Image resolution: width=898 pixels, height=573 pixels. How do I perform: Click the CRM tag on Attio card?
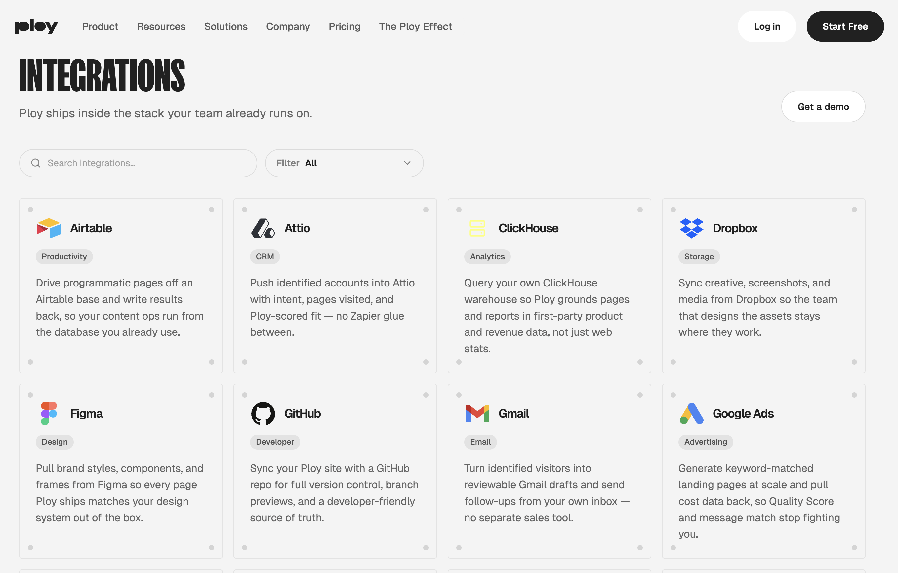pos(265,257)
